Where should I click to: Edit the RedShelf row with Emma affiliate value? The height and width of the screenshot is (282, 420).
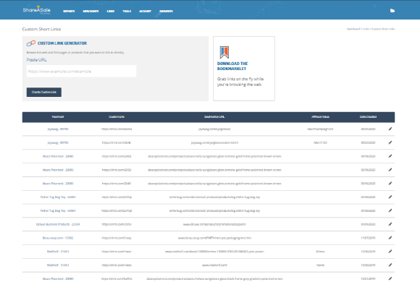click(390, 251)
